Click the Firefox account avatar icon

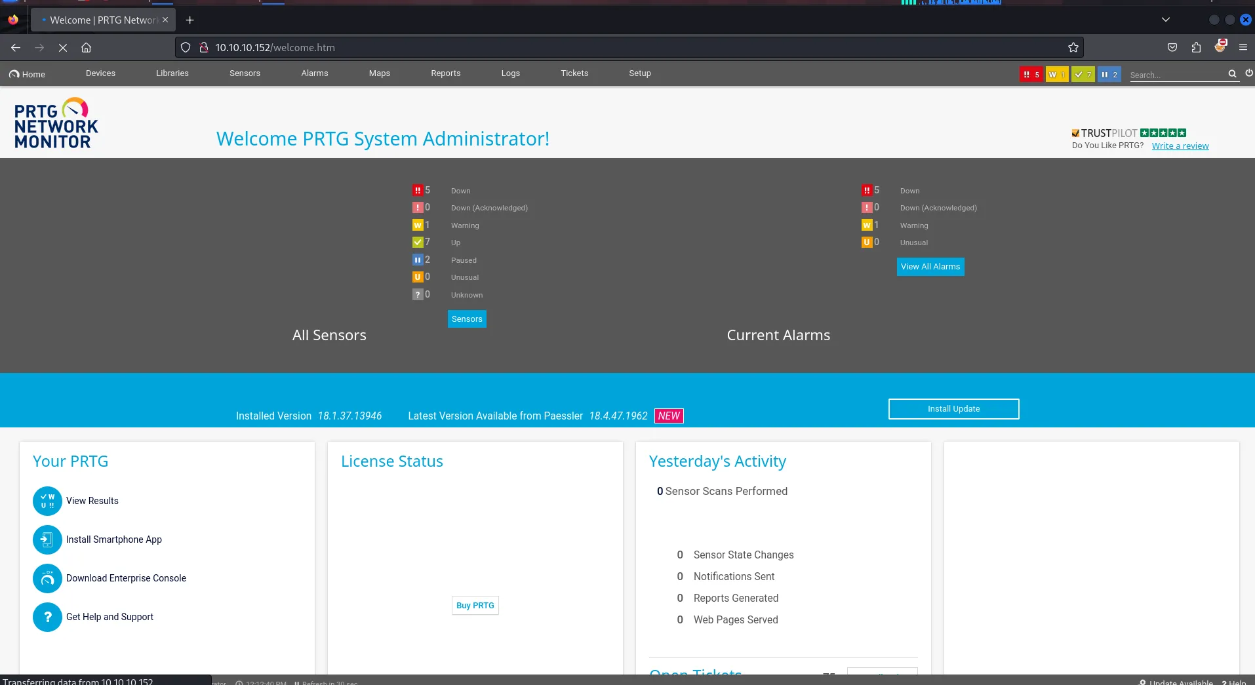(x=1220, y=47)
